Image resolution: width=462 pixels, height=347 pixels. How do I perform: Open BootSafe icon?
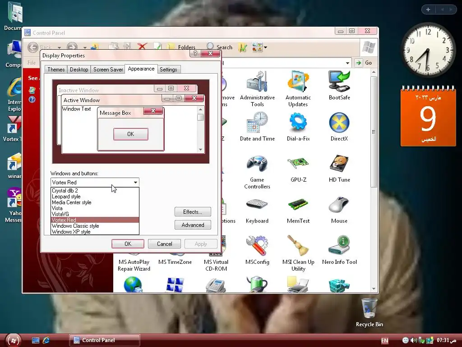point(339,85)
